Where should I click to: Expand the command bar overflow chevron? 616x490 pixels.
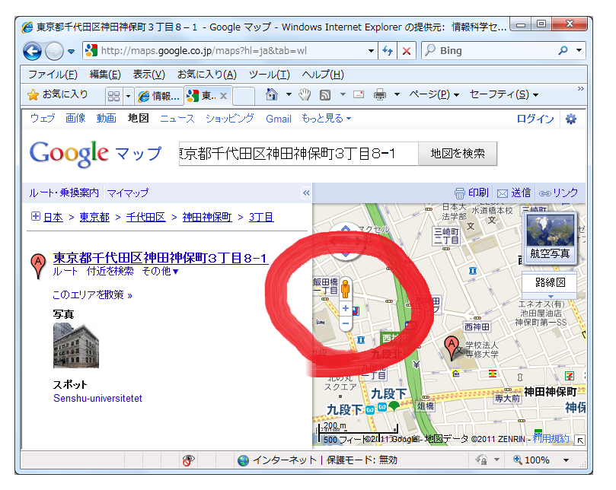point(580,89)
